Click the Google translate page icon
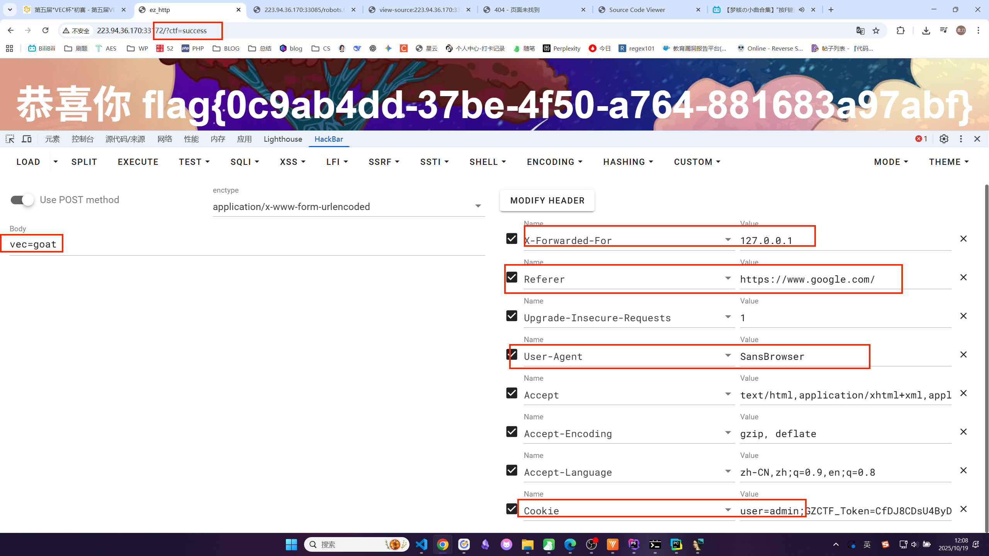The width and height of the screenshot is (989, 556). [x=860, y=31]
